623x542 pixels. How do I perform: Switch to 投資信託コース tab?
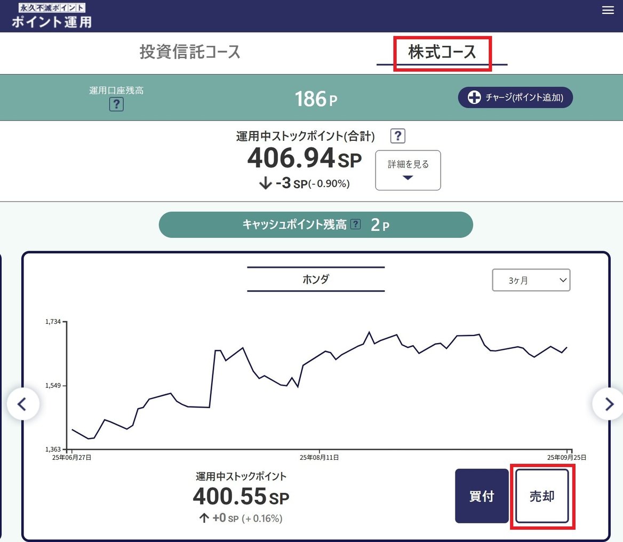coord(190,52)
